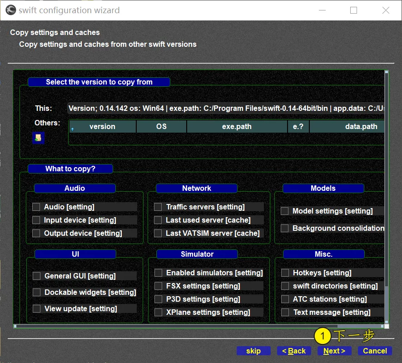Check Enabled simulators [setting]
The height and width of the screenshot is (363, 402).
[x=159, y=273]
